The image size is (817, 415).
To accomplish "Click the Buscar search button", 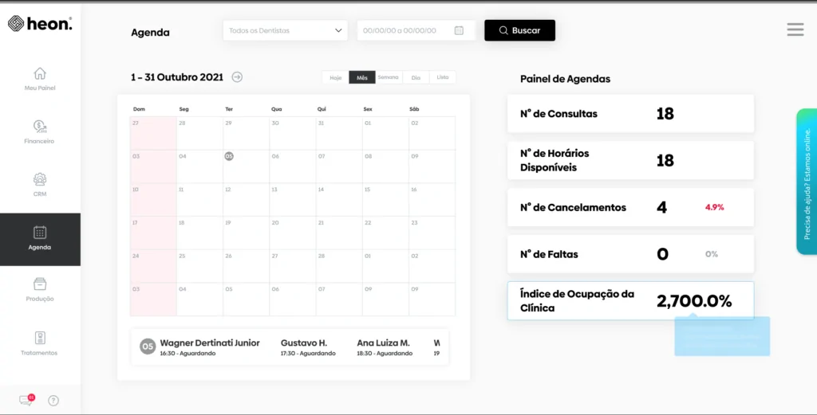I will (x=520, y=31).
